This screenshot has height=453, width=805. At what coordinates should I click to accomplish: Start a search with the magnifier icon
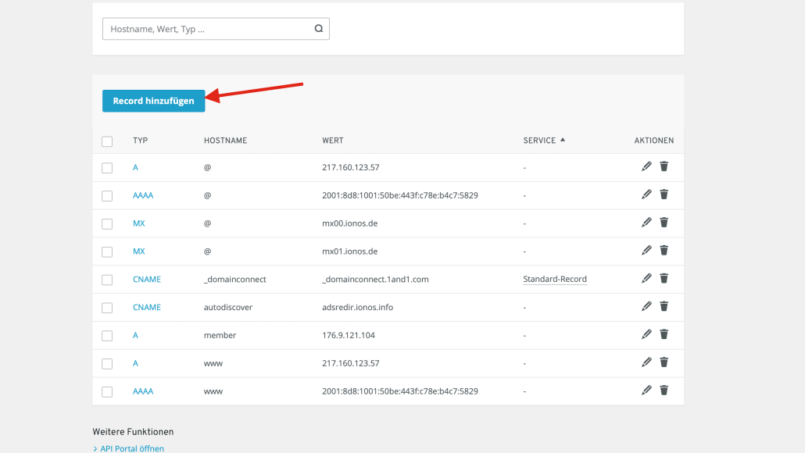click(x=318, y=28)
